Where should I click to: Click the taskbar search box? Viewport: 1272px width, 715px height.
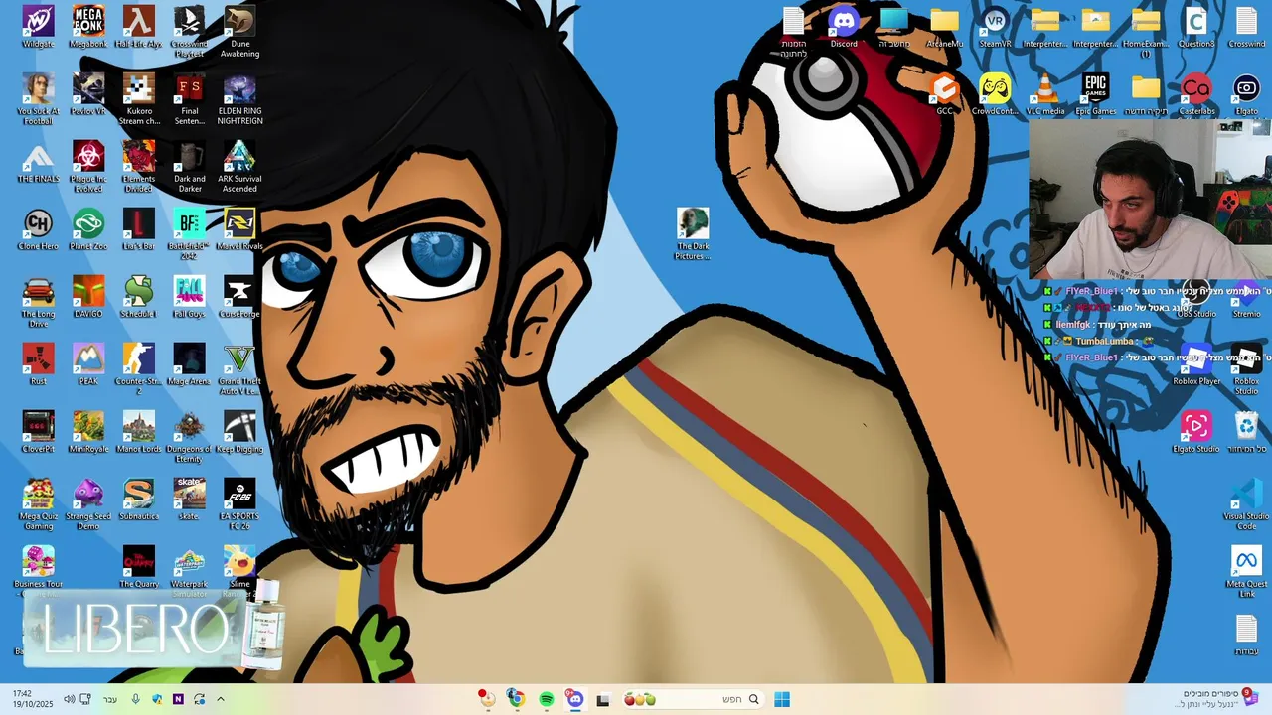click(694, 699)
